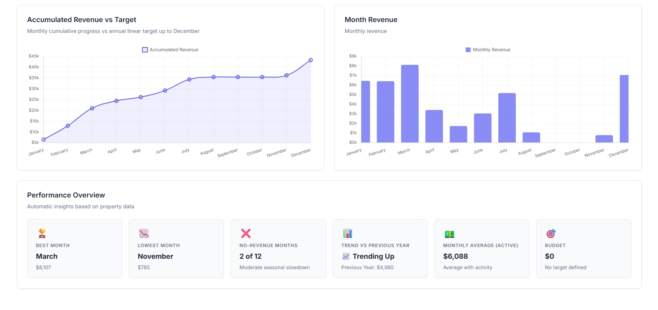This screenshot has width=658, height=310.
Task: Click the Trending Up label
Action: (374, 256)
